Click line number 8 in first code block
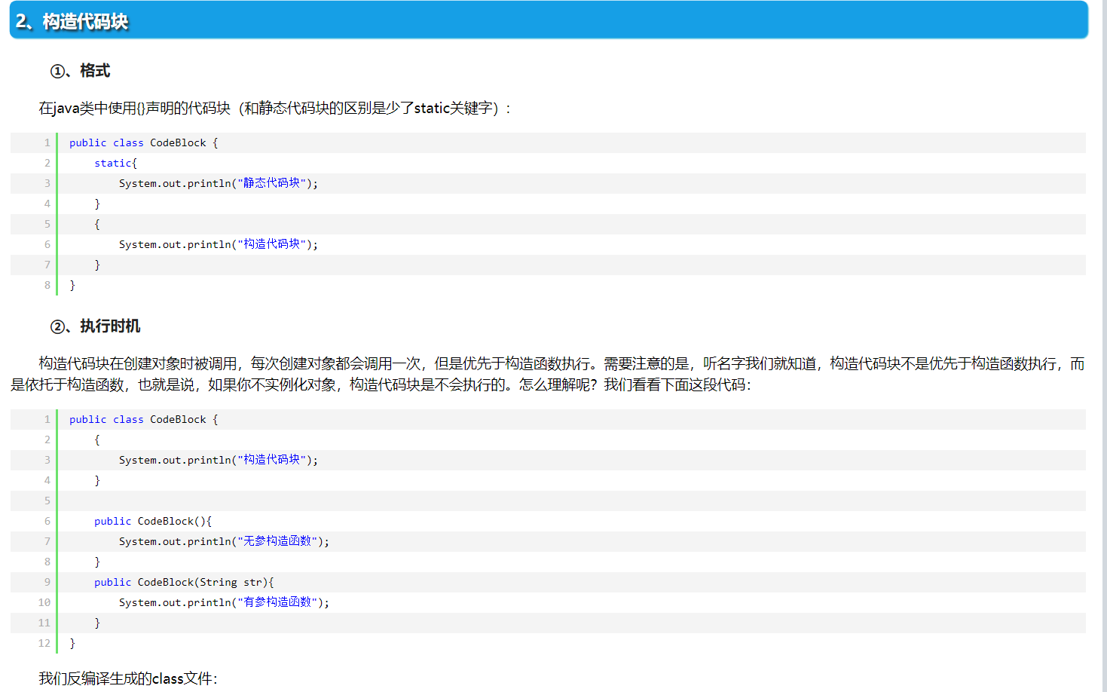The width and height of the screenshot is (1107, 692). 47,285
